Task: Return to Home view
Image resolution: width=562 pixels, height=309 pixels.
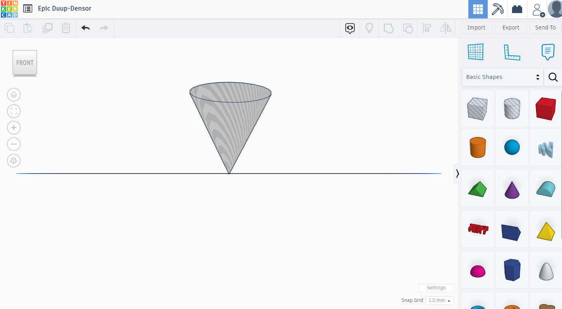Action: tap(14, 95)
